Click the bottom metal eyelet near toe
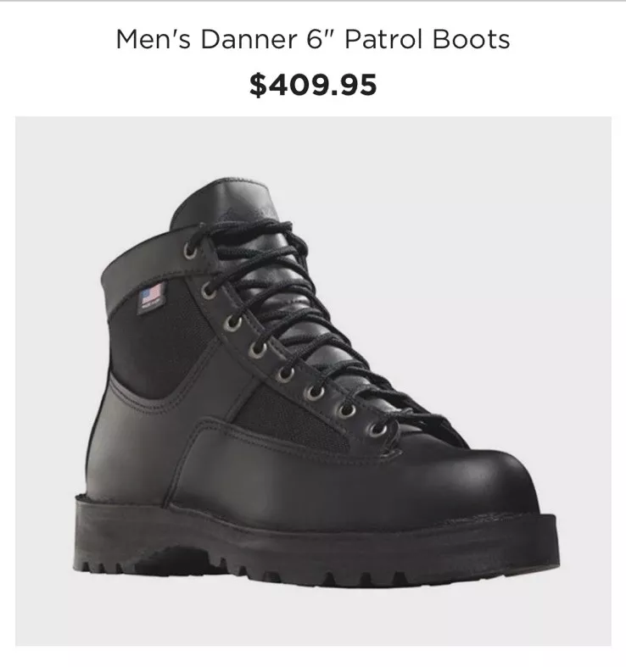This screenshot has height=667, width=626. [377, 429]
